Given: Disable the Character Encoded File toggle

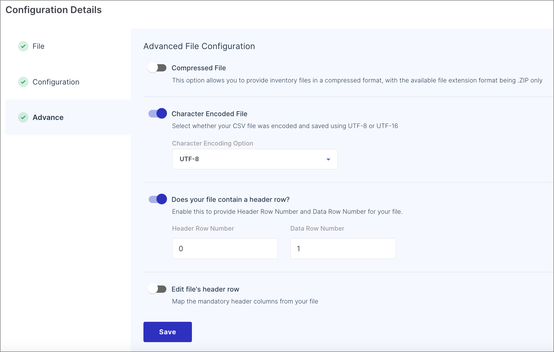Looking at the screenshot, I should [158, 114].
